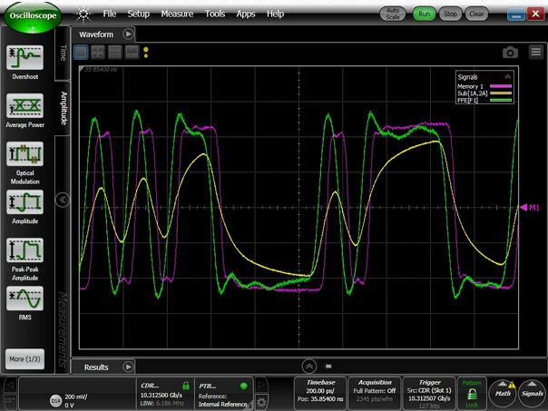Click the 200 mV/ channel scale value
Image resolution: width=548 pixels, height=411 pixels.
coord(76,396)
